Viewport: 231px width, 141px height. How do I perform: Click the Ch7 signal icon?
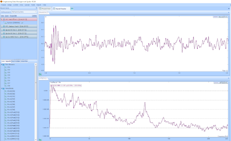click(6, 83)
